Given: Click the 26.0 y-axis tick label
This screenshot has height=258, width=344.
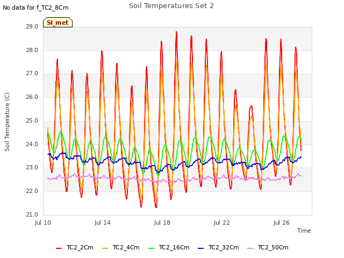Looking at the screenshot, I should pos(32,97).
